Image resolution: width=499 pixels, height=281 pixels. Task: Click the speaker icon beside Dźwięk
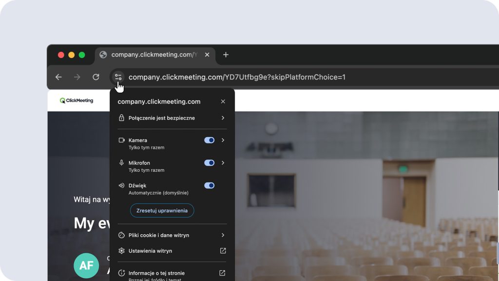[121, 185]
